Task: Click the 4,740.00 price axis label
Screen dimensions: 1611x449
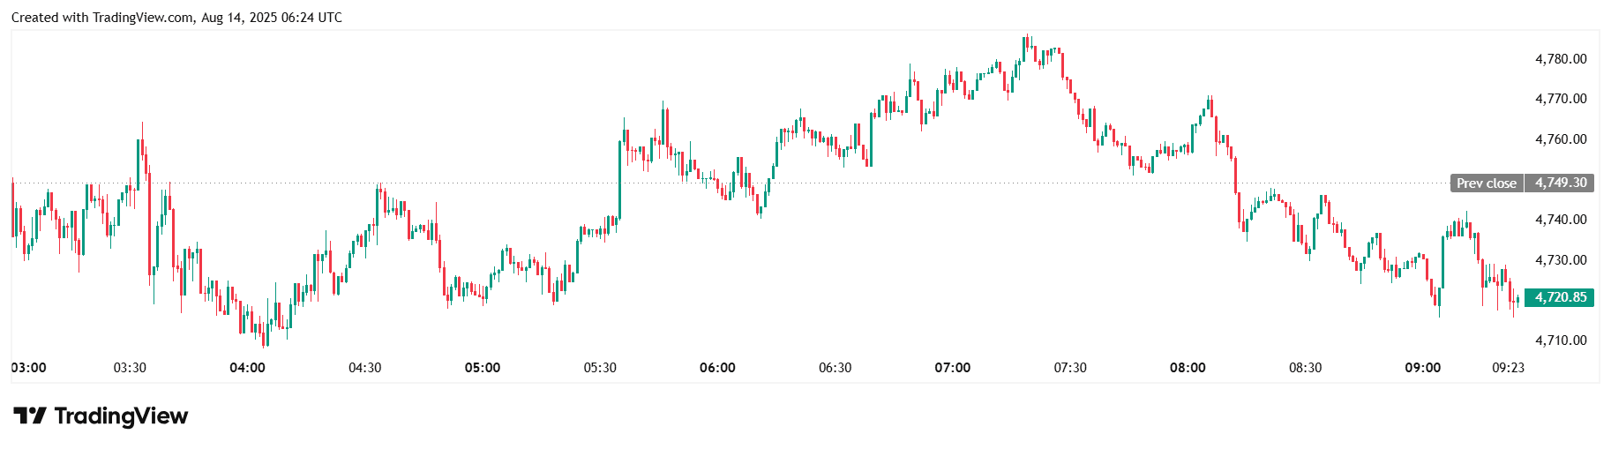Action: [x=1561, y=220]
